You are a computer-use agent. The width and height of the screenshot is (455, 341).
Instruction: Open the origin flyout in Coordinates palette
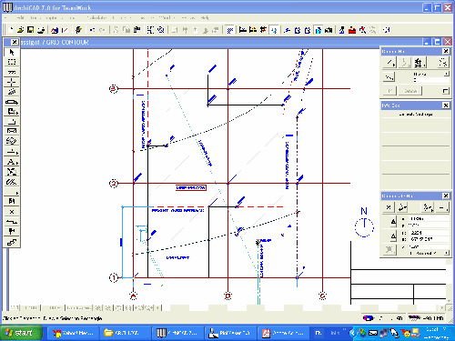coord(389,207)
